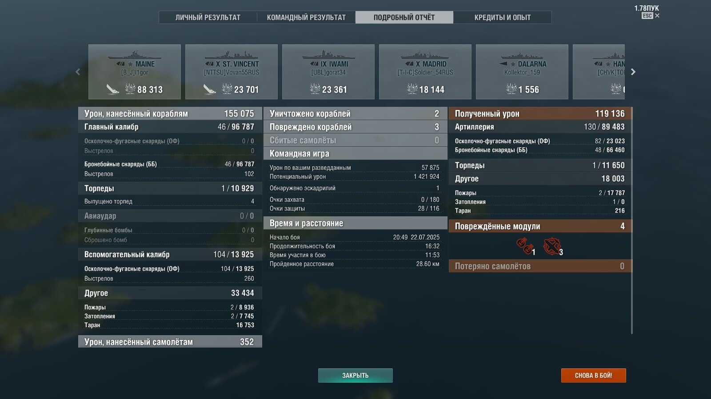
Task: Click the damaged module icon marked 3
Action: click(552, 246)
